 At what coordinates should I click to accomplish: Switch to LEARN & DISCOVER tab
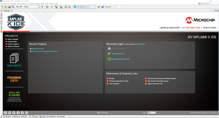pyautogui.click(x=169, y=28)
